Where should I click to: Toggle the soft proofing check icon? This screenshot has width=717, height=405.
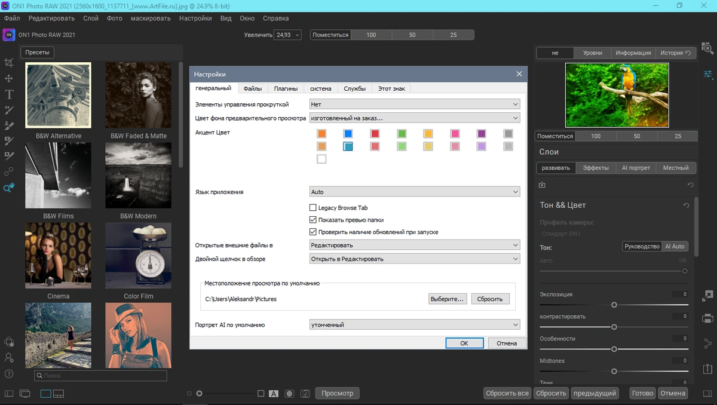pos(305,394)
